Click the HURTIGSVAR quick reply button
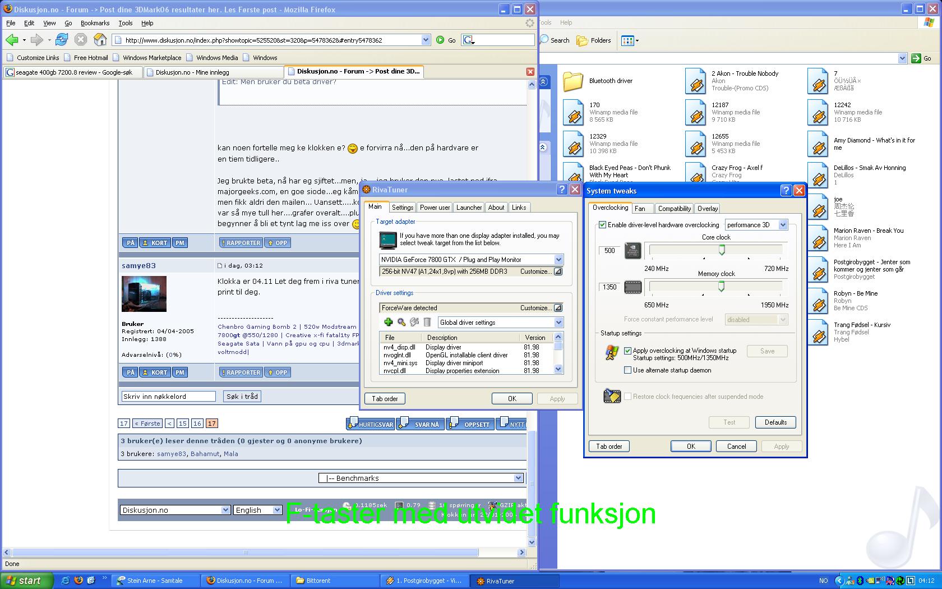Viewport: 942px width, 589px height. [x=371, y=424]
